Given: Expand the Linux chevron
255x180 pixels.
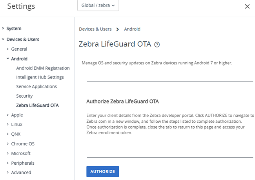Looking at the screenshot, I should 7,124.
